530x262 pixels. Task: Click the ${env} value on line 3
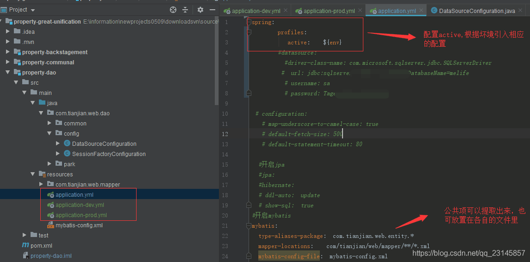pyautogui.click(x=332, y=43)
